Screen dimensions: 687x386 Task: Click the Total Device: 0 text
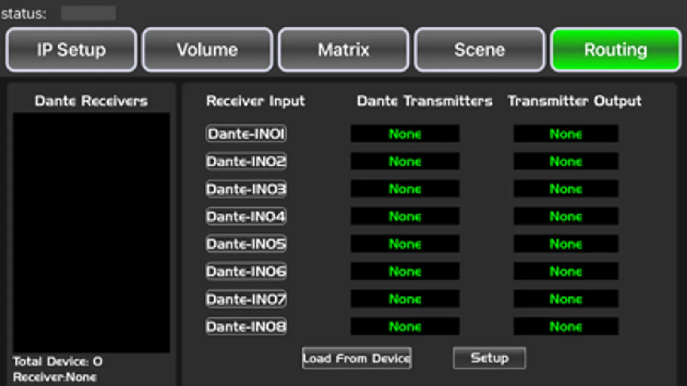pyautogui.click(x=58, y=362)
